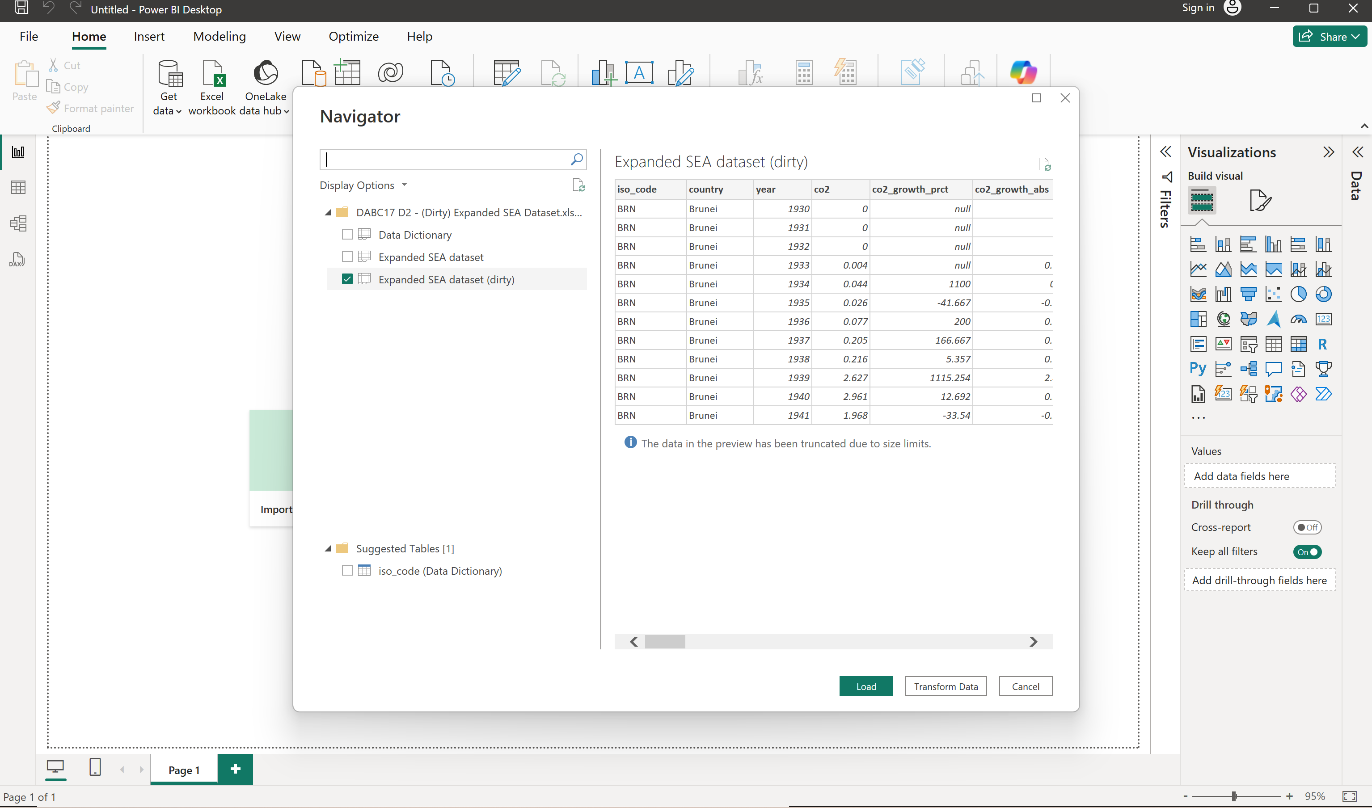Select the Q&A visual icon
Image resolution: width=1372 pixels, height=808 pixels.
1273,369
